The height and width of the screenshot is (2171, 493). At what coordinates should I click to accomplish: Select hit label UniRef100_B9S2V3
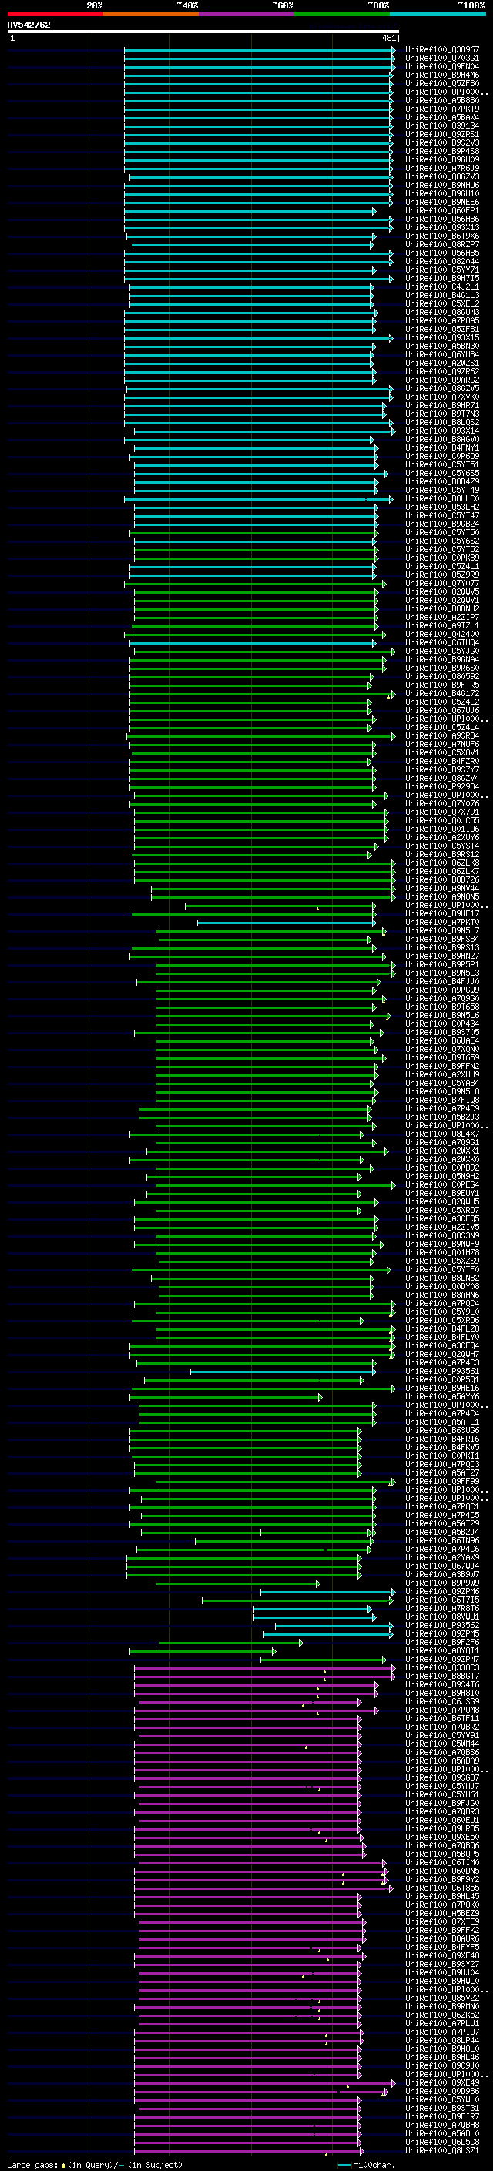[442, 142]
